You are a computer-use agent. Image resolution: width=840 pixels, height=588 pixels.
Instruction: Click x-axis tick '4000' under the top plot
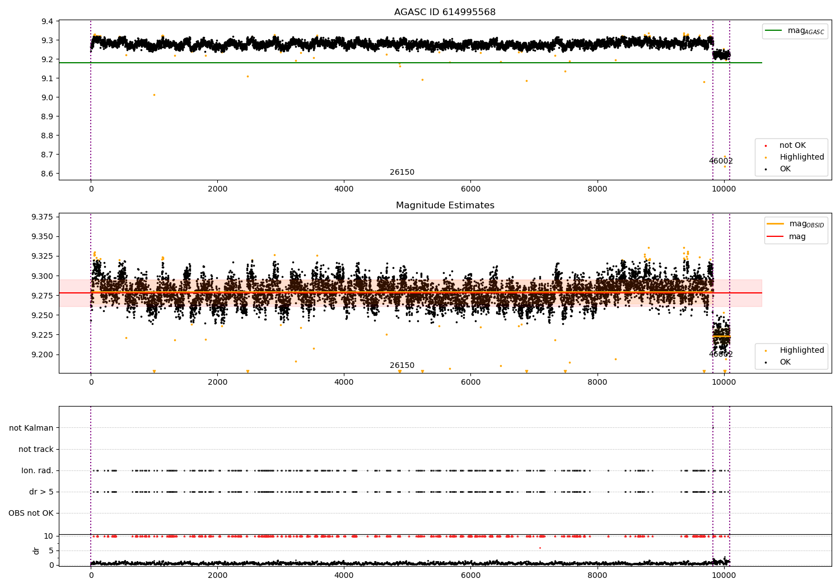pos(344,189)
